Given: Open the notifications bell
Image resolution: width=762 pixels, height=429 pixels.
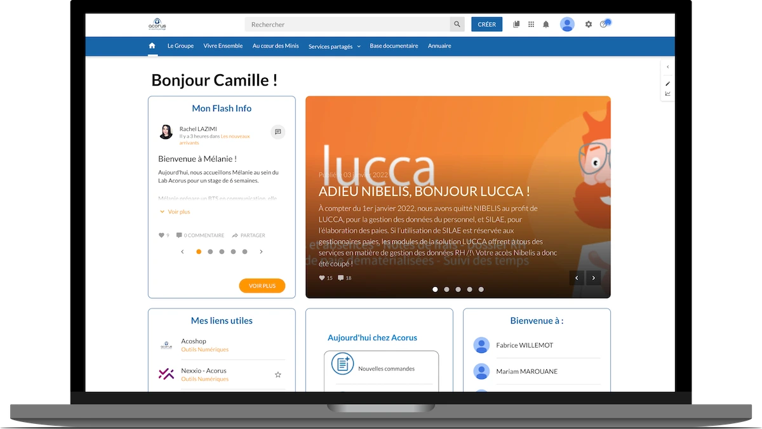Looking at the screenshot, I should pos(546,24).
